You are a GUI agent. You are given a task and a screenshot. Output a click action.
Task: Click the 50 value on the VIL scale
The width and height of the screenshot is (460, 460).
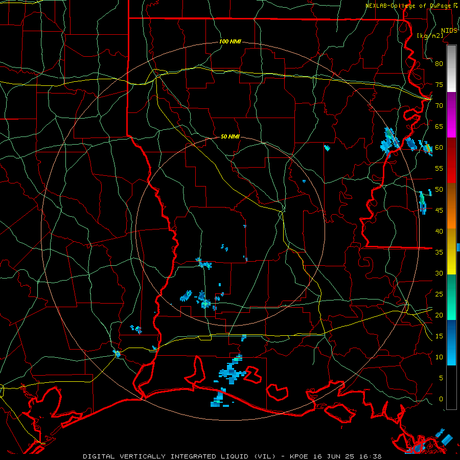tap(439, 190)
